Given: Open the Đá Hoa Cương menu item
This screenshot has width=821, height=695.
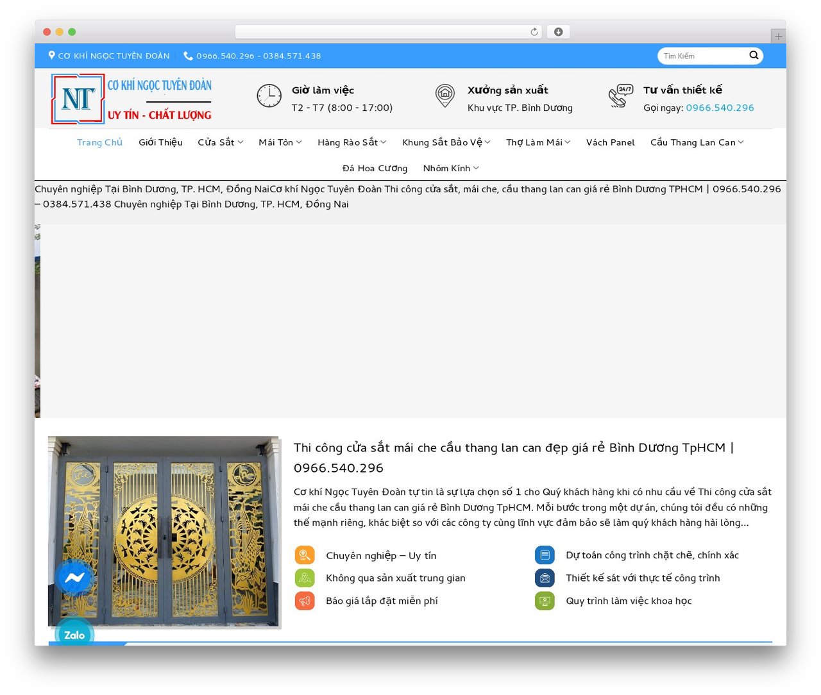Looking at the screenshot, I should pos(375,168).
